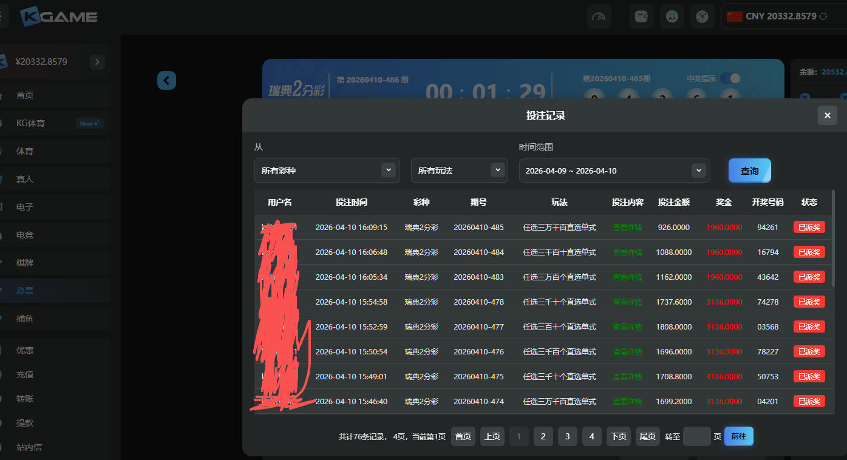
Task: Click the circular transfer arrows icon
Action: [x=672, y=16]
